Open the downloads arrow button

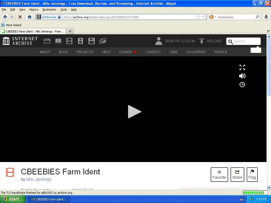point(266,17)
